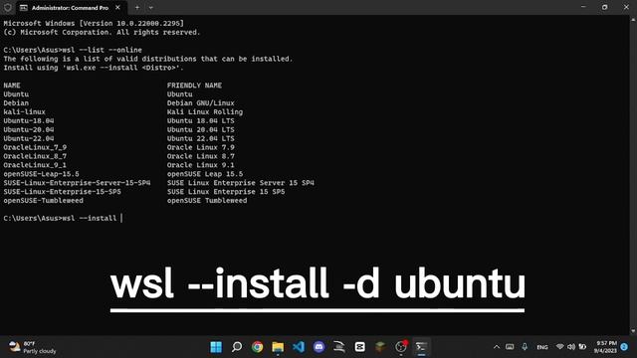Click the terminal scrollbar down arrow

pos(633,331)
